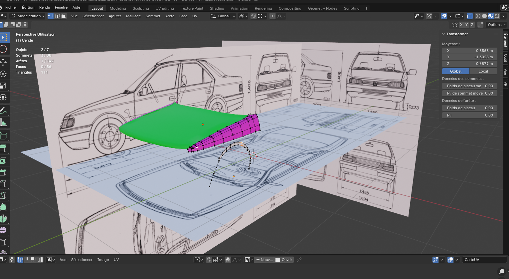Open the Global transform orientation dropdown
Viewport: 509px width, 279px height.
coord(223,16)
